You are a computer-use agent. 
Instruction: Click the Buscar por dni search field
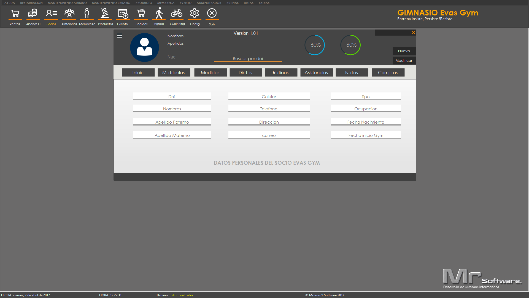point(248,58)
